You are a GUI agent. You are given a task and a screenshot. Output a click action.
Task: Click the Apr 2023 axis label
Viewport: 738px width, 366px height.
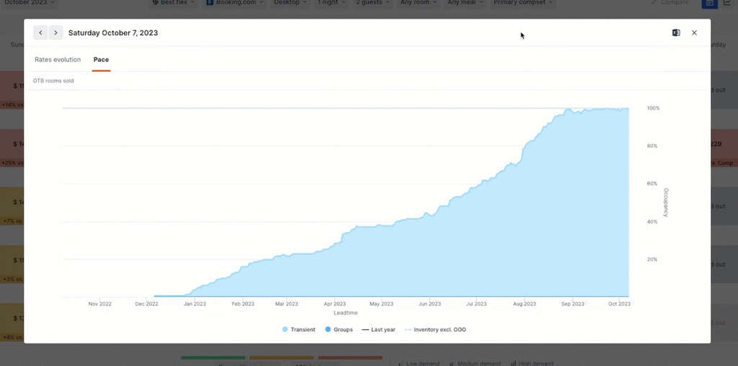tap(334, 304)
